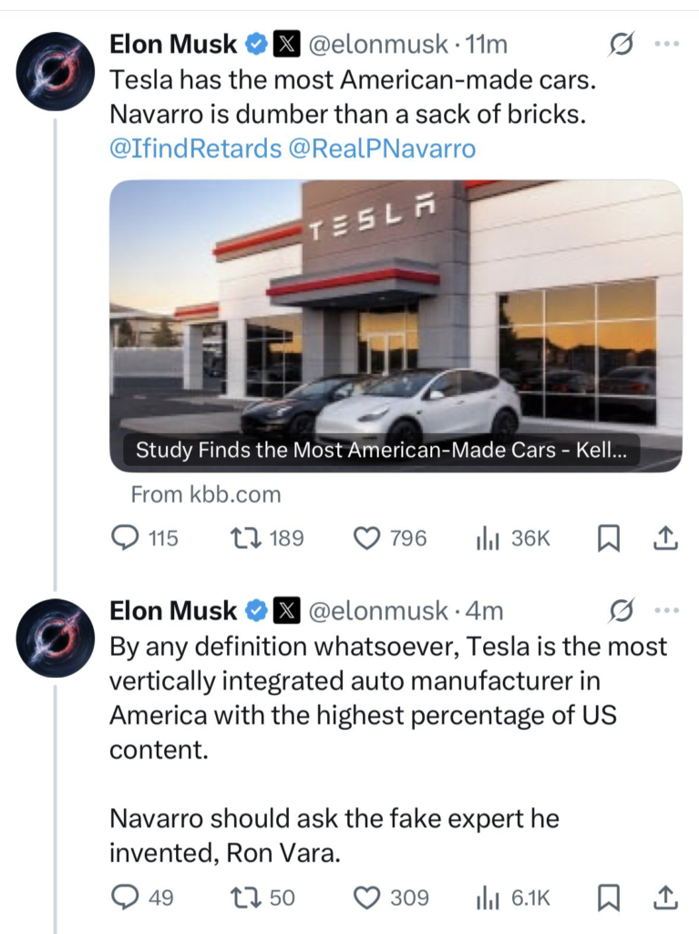The image size is (699, 934).
Task: Bookmark the Ron Vara tweet
Action: click(x=608, y=899)
